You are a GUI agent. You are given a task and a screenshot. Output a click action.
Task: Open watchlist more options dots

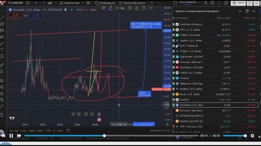coord(254,11)
